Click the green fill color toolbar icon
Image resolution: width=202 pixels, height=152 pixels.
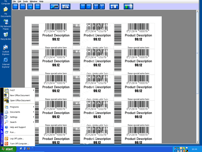point(128,6)
